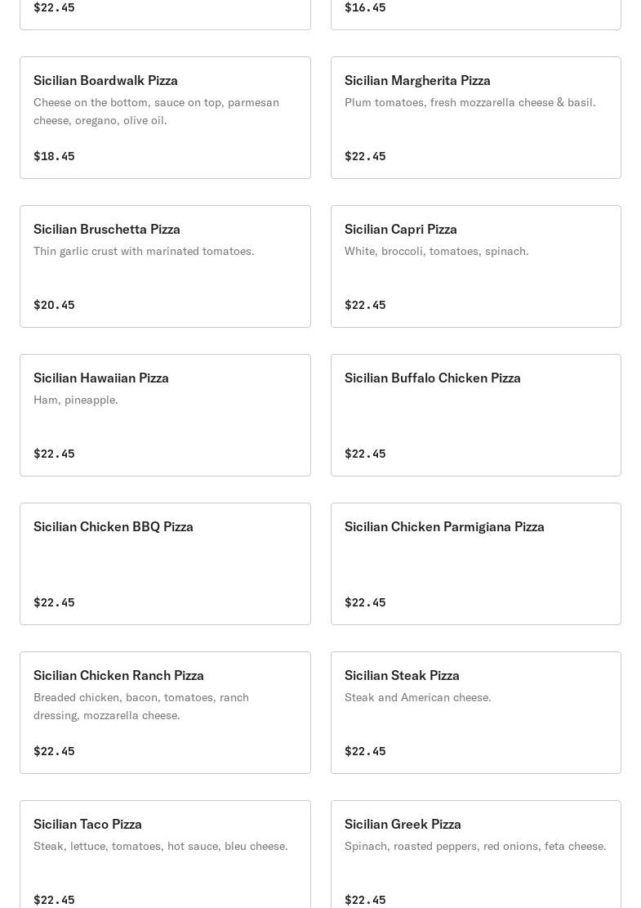Click the Plum tomatoes, fresh mozzarella description
The width and height of the screenshot is (641, 908).
[x=470, y=102]
